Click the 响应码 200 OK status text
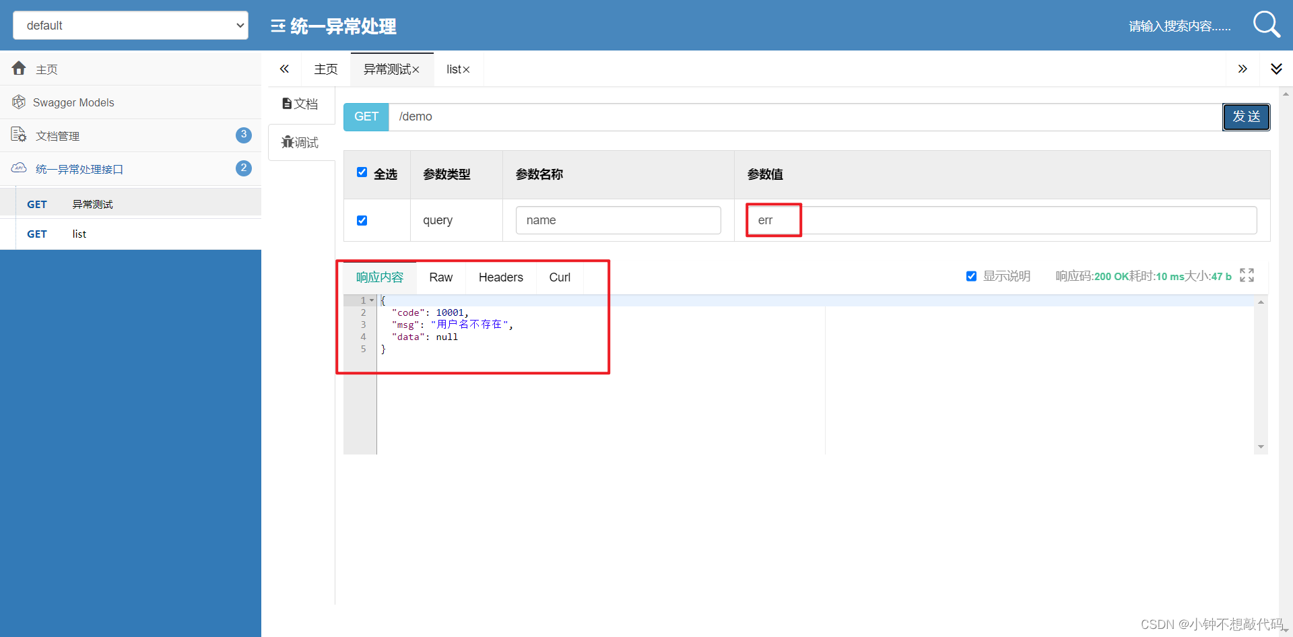Image resolution: width=1293 pixels, height=637 pixels. pos(1092,276)
